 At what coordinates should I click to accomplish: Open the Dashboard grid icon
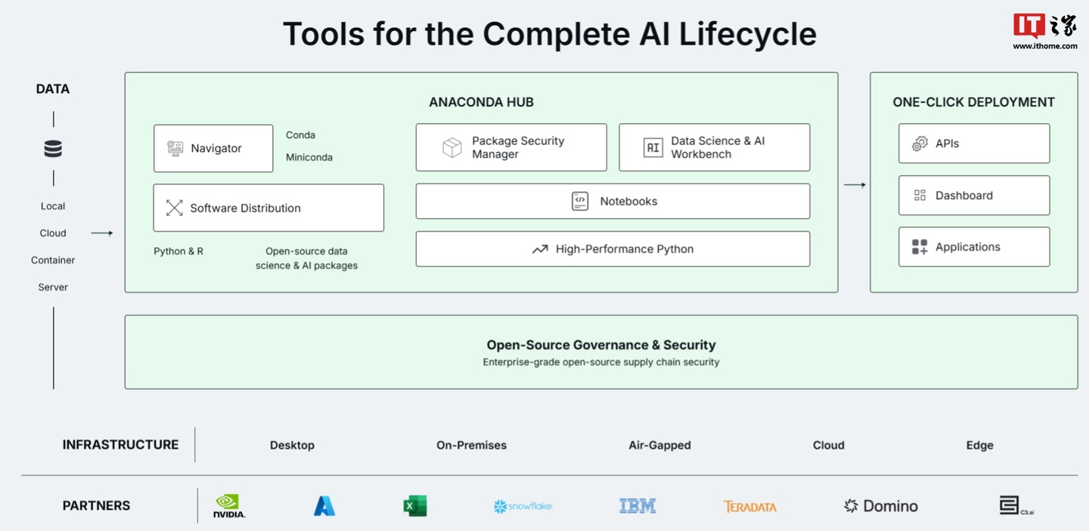[920, 195]
